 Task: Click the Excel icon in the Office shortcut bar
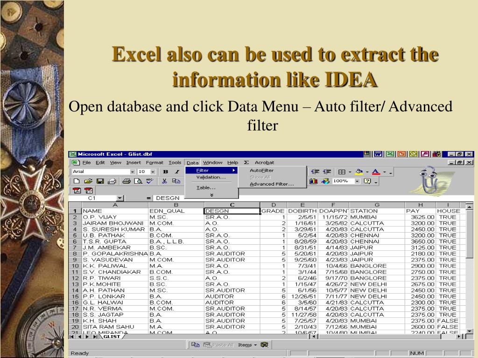[x=390, y=154]
